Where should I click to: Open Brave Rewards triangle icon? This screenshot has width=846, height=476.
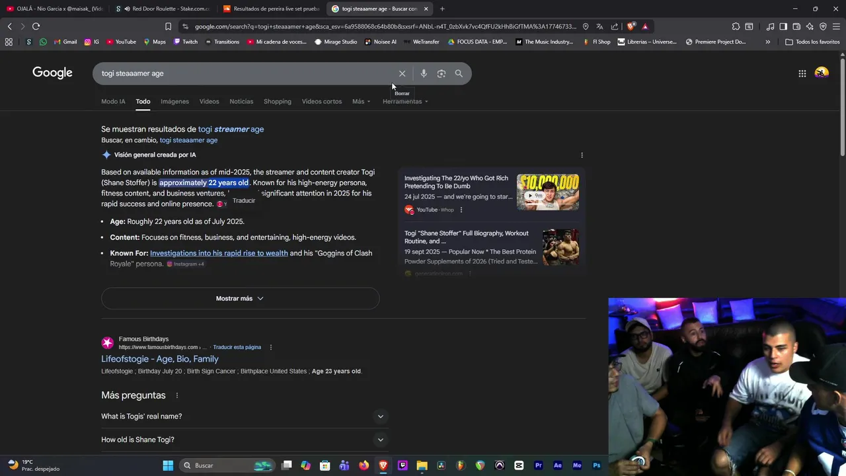pos(645,26)
